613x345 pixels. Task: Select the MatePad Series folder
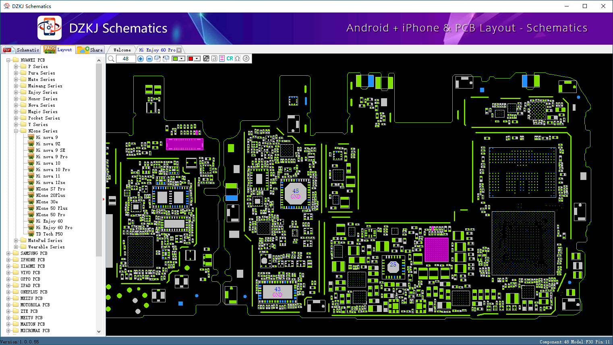[45, 240]
